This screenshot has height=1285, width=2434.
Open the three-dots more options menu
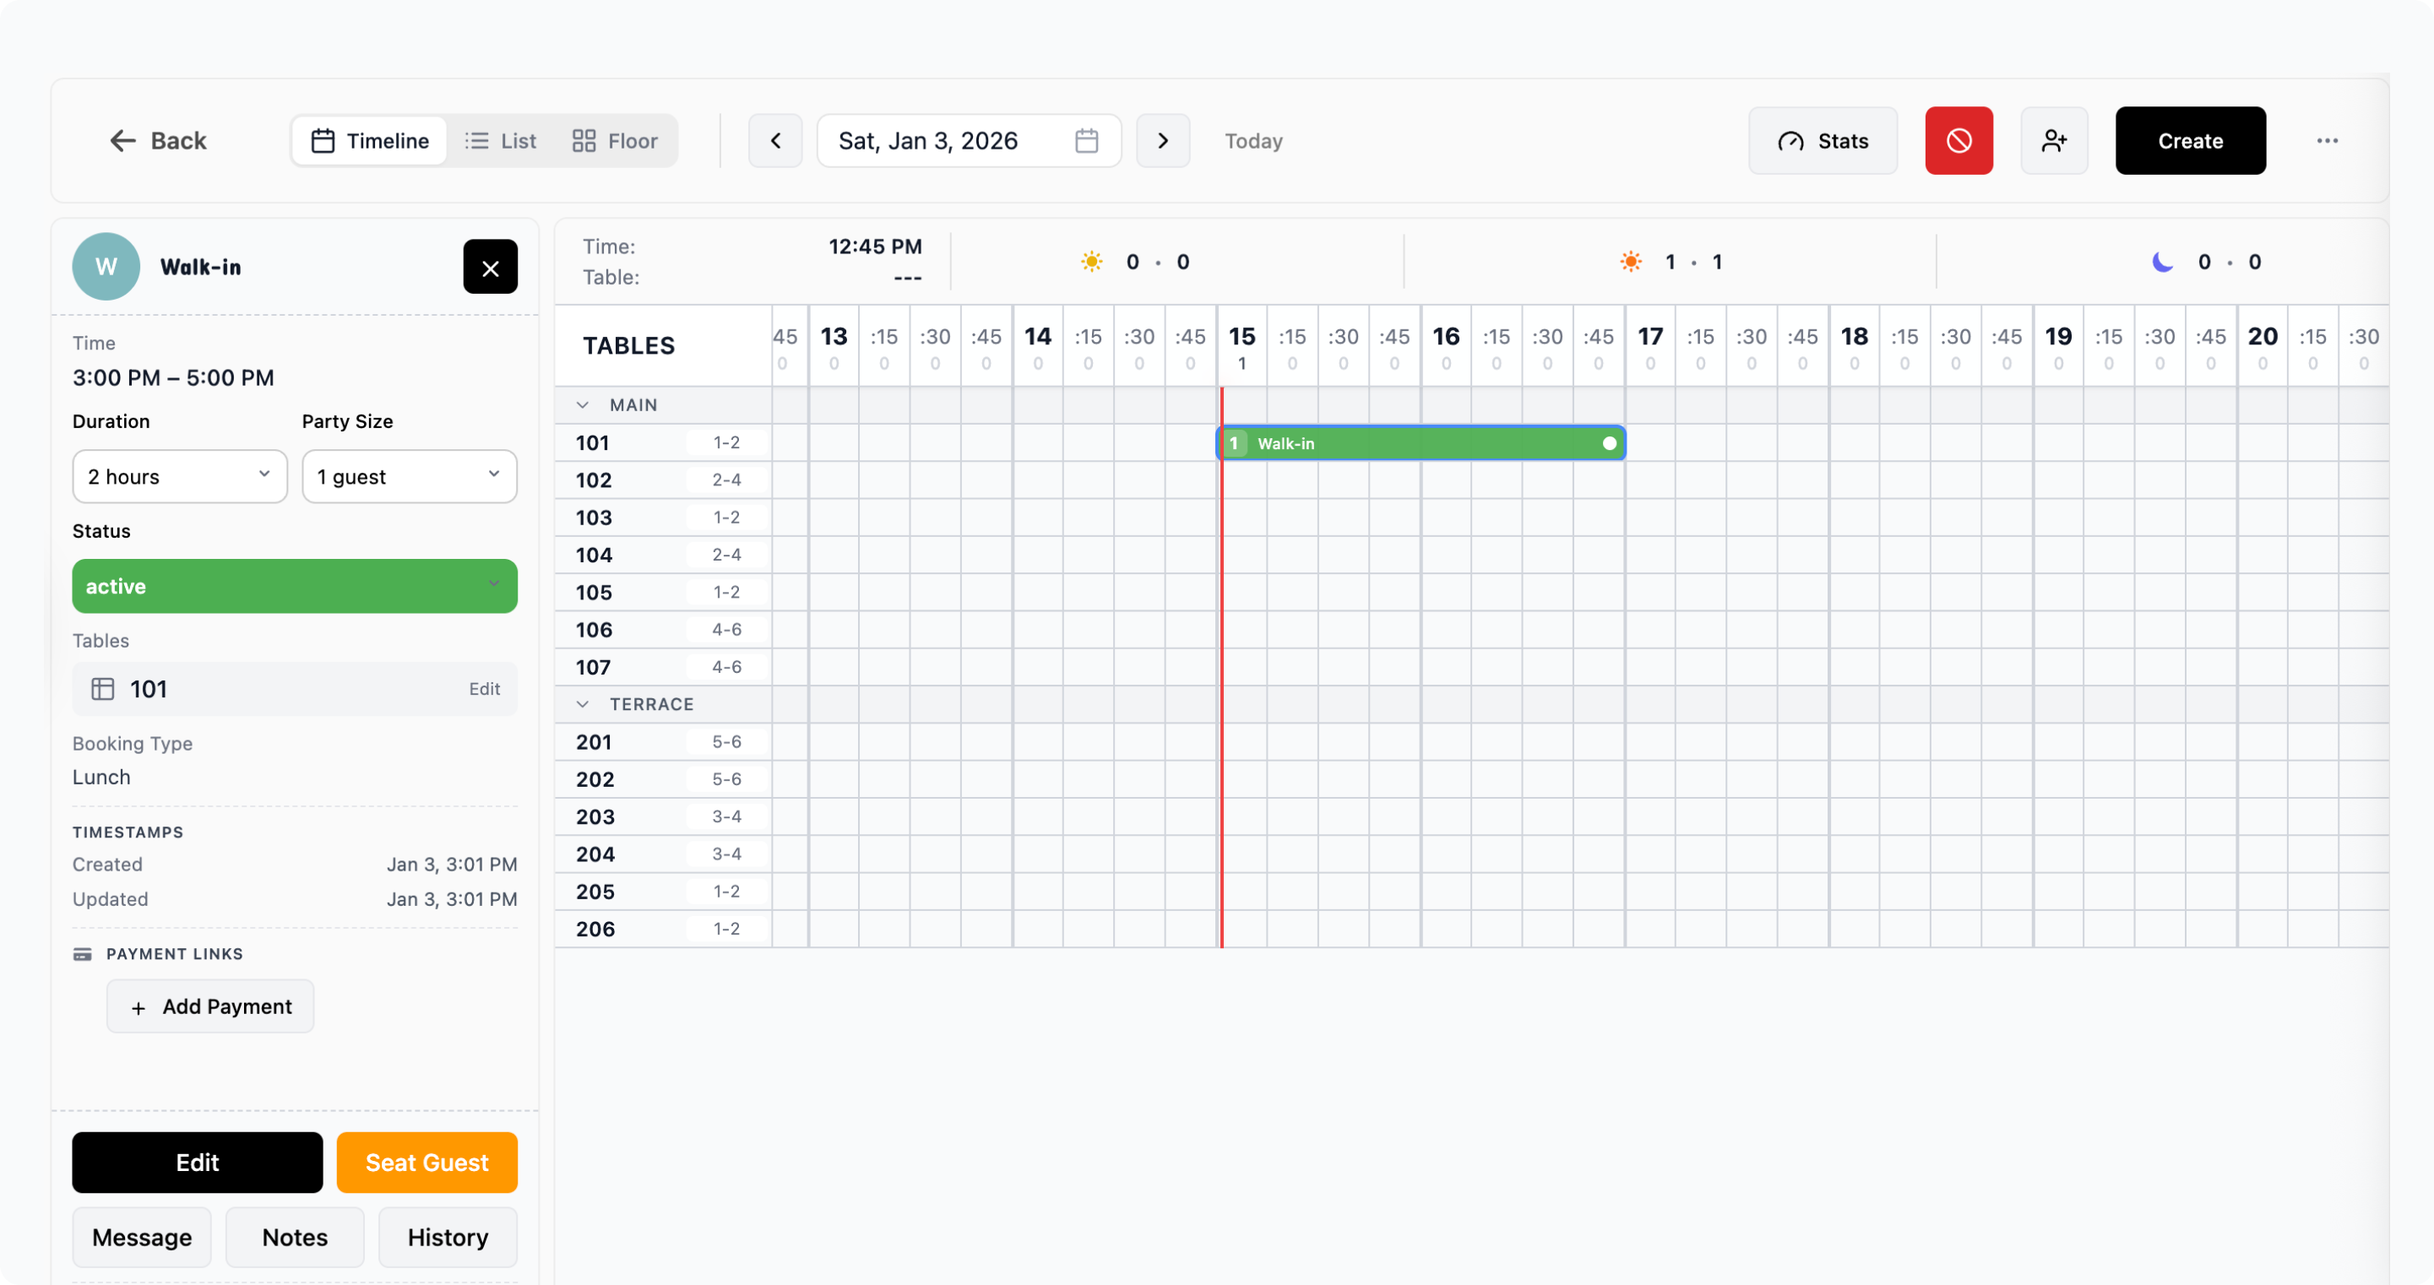coord(2326,141)
